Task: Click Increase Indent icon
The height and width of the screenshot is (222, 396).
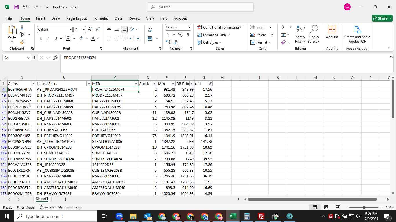Action: point(139,39)
